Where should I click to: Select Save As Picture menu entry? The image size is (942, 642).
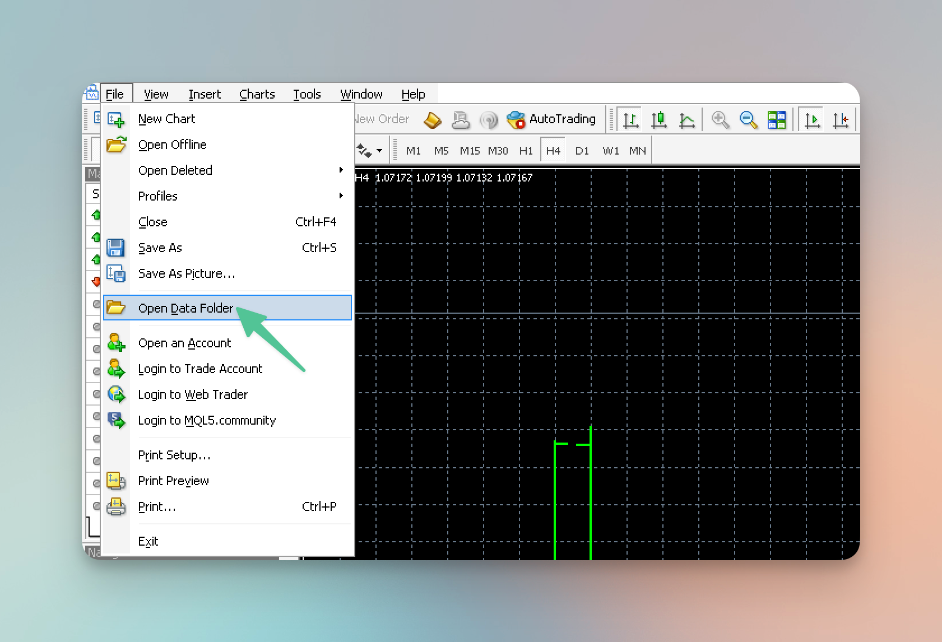[187, 273]
